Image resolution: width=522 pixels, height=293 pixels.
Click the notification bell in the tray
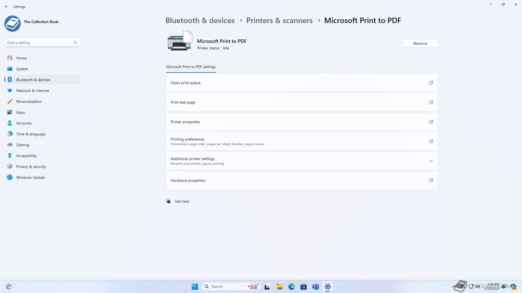click(x=504, y=286)
